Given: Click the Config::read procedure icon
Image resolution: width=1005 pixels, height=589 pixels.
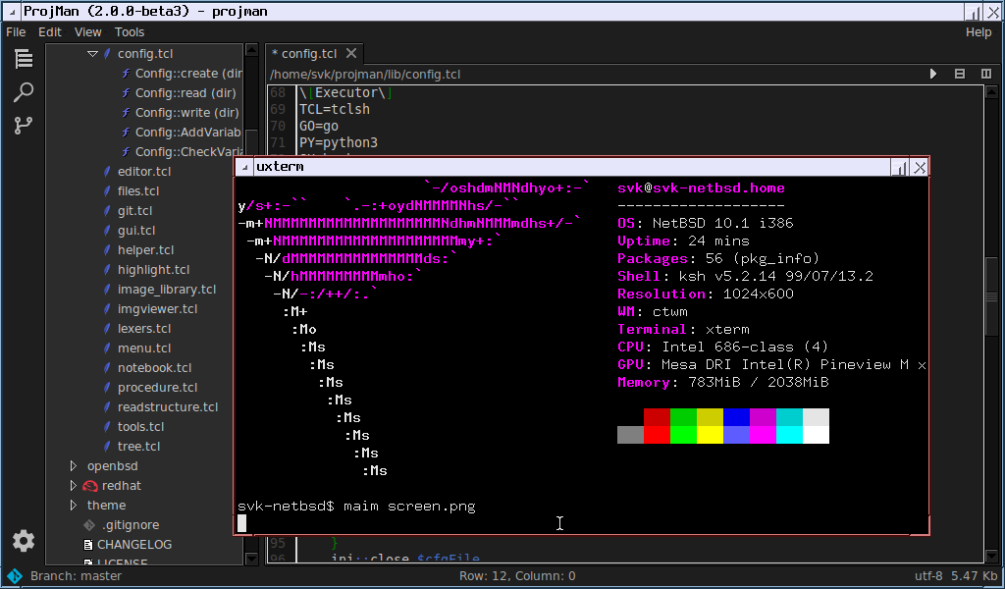Looking at the screenshot, I should click(127, 93).
